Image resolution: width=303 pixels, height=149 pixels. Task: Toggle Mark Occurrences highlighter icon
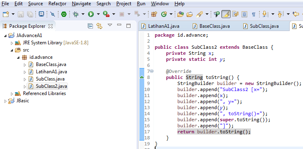click(226, 14)
